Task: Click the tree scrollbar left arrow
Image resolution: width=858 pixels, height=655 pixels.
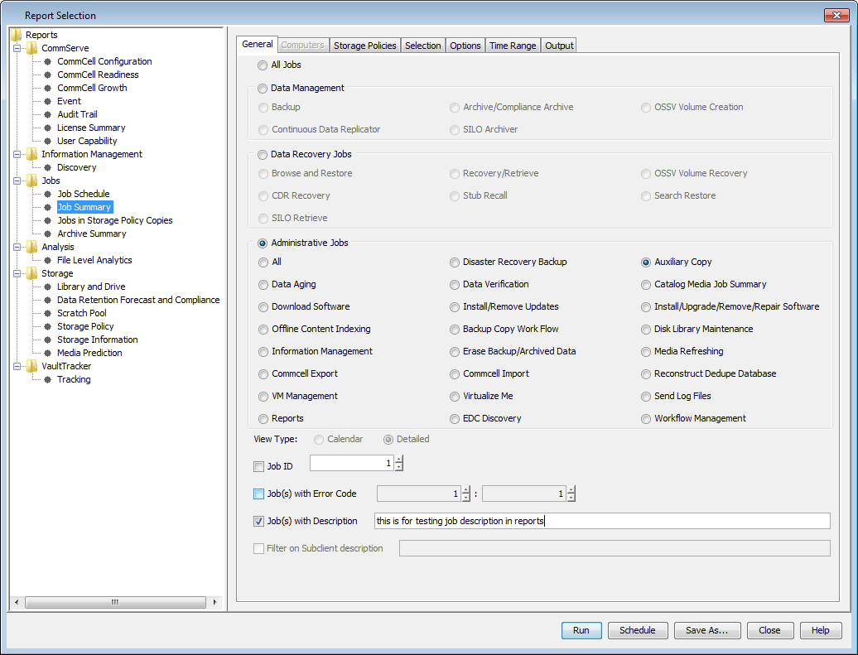Action: coord(17,603)
